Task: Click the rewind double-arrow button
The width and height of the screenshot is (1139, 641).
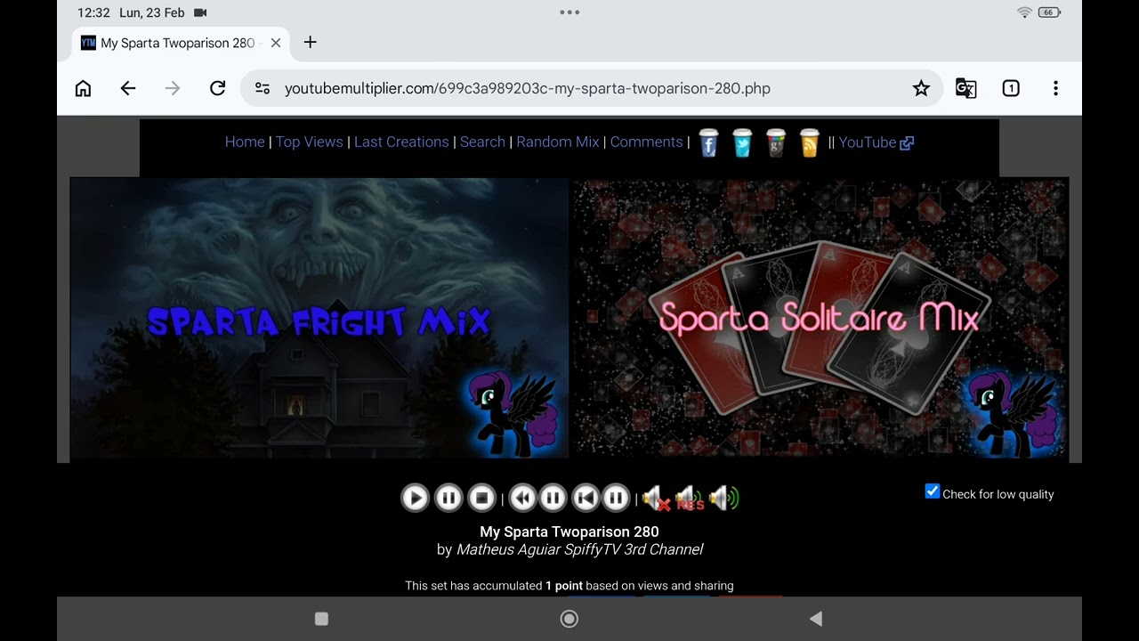Action: tap(522, 498)
